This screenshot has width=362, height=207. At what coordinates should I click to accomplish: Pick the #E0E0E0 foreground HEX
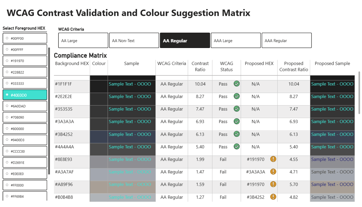point(25,174)
